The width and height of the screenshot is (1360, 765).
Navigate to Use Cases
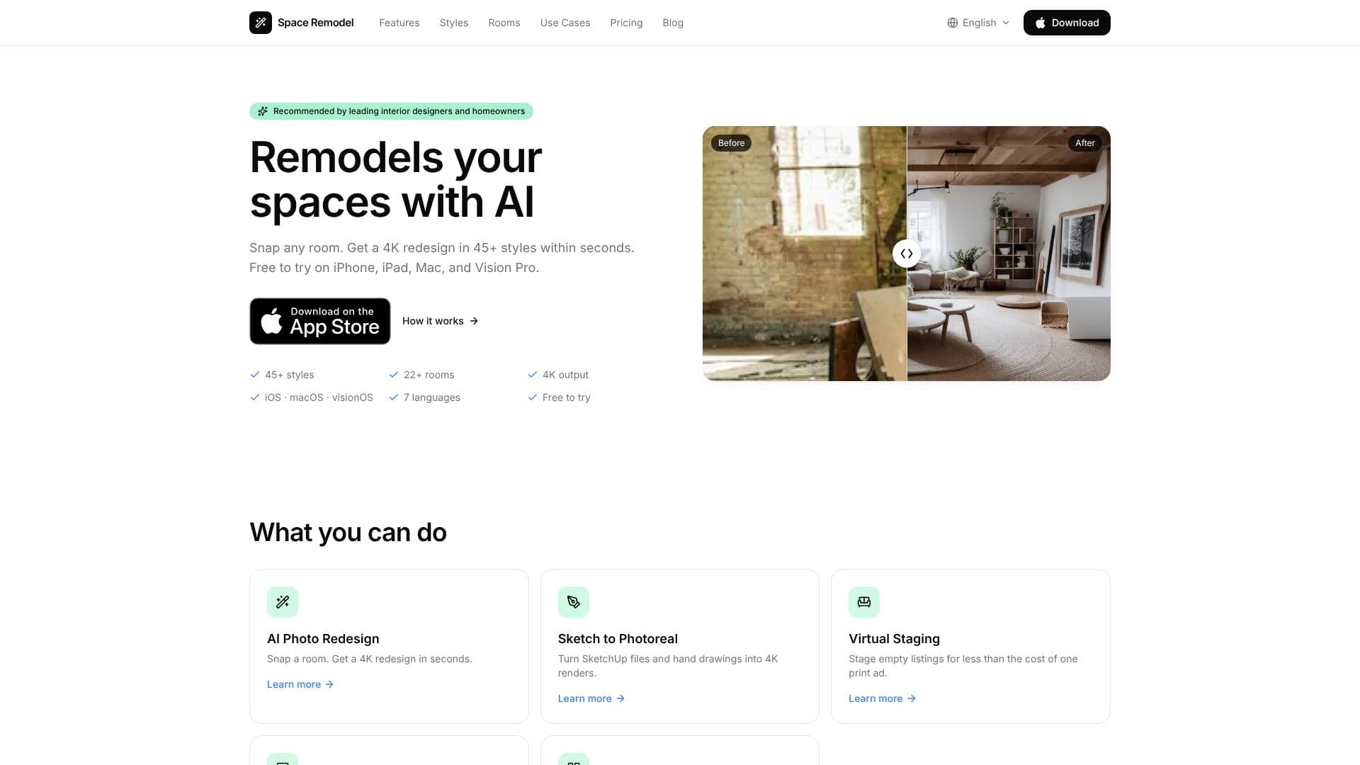[565, 23]
